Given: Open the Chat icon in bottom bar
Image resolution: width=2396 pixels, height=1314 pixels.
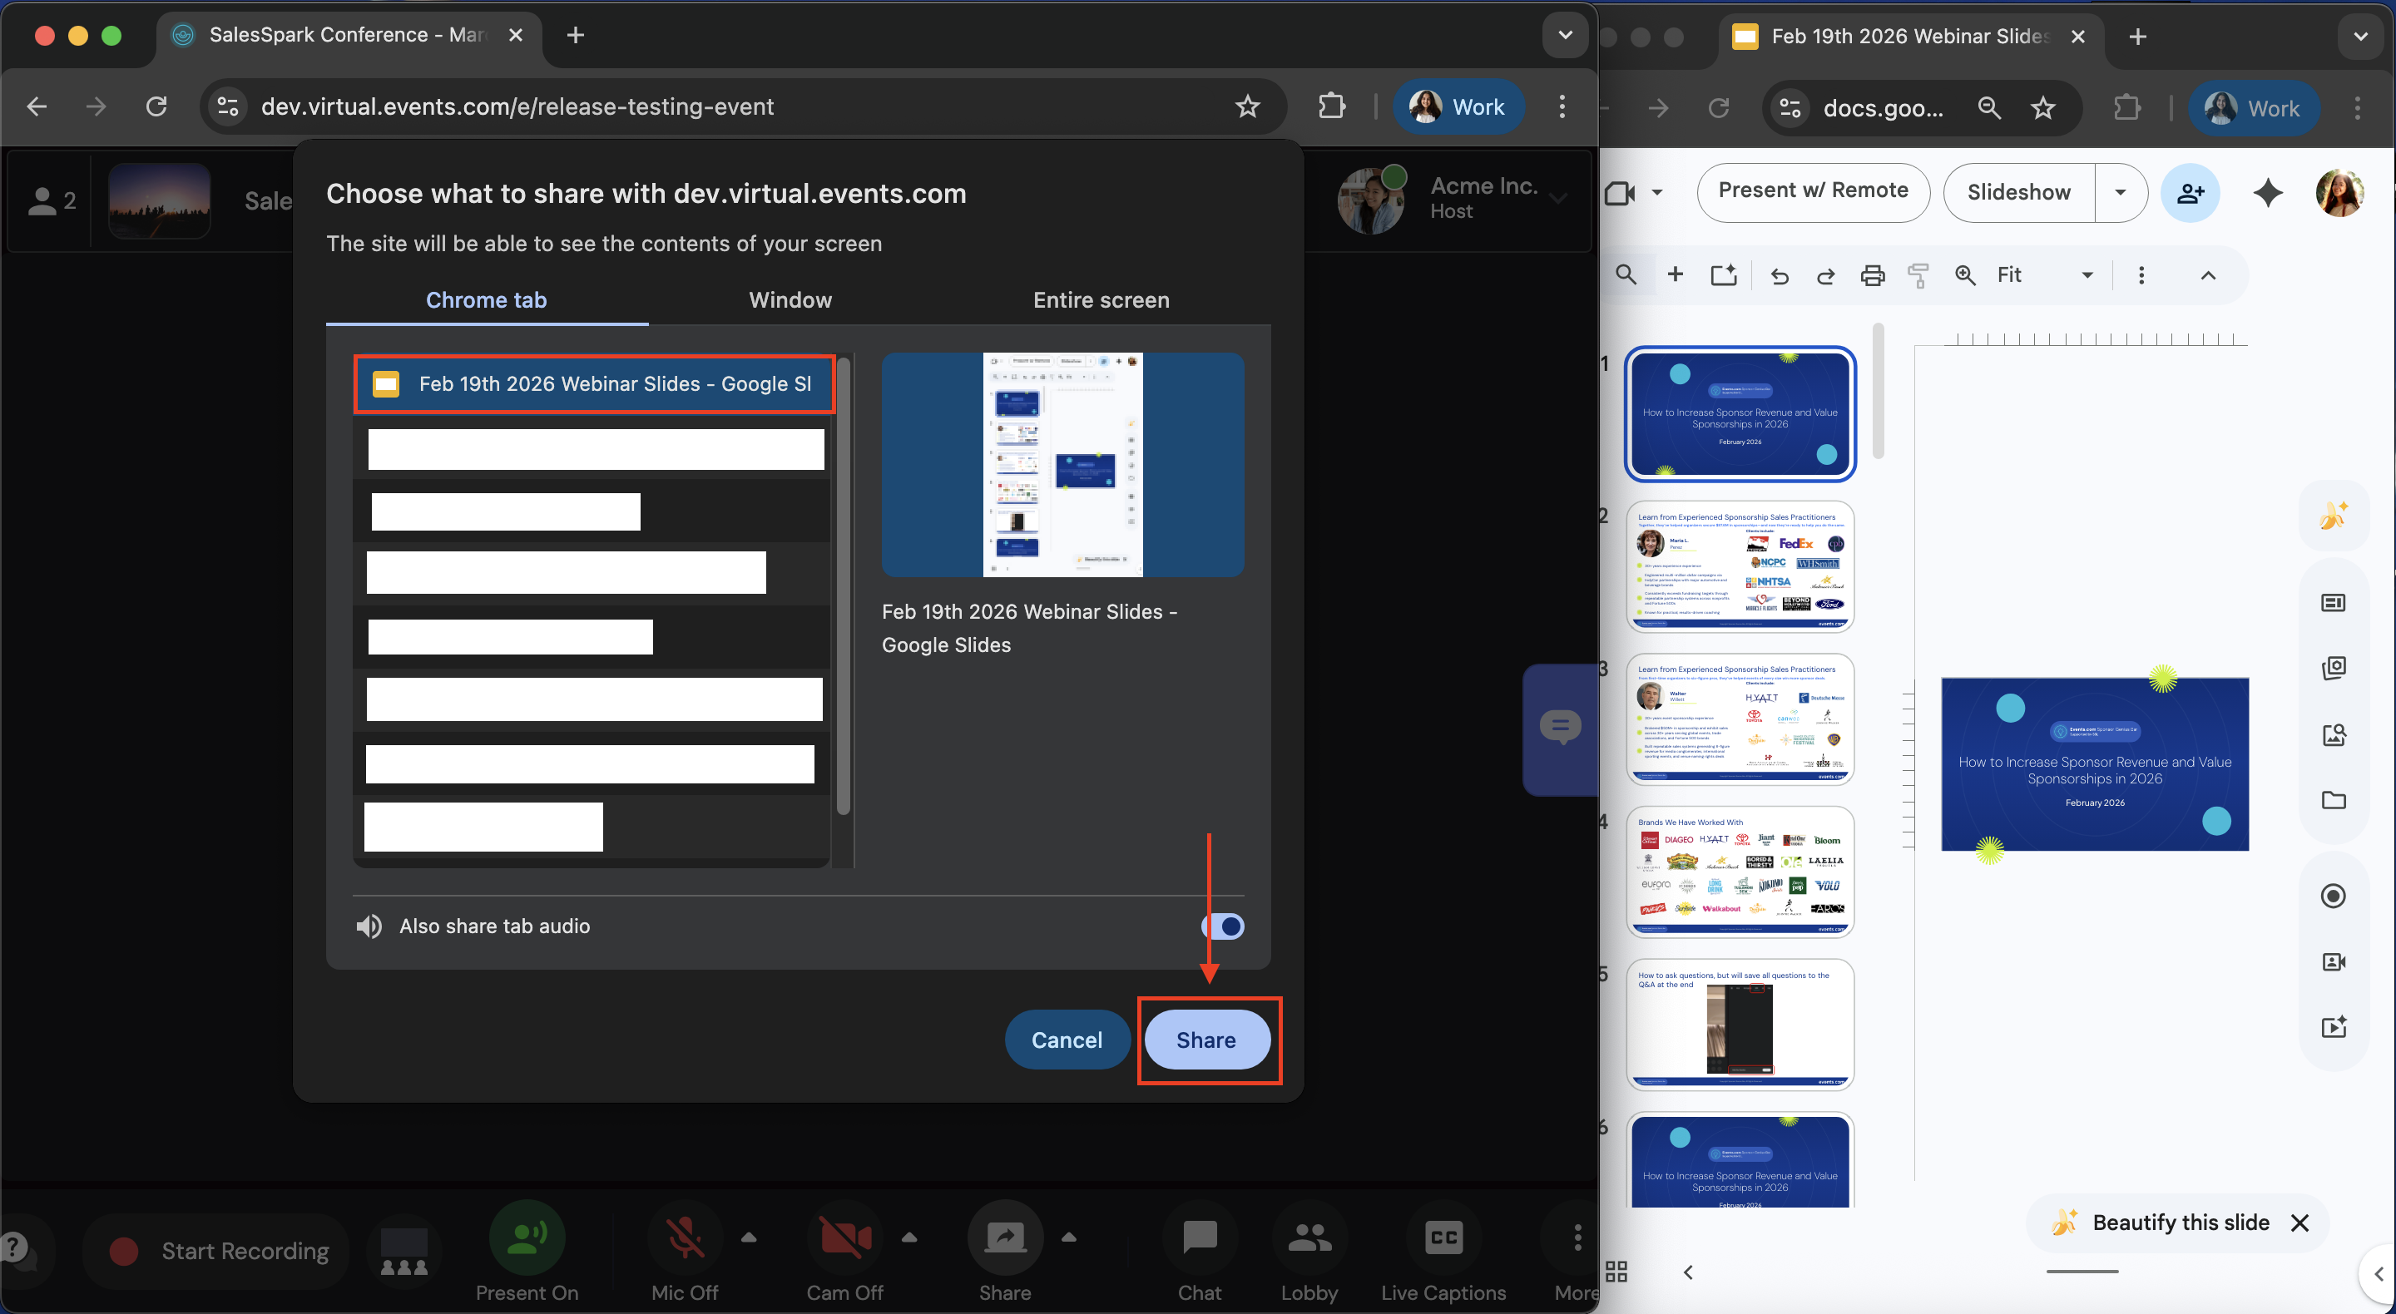Looking at the screenshot, I should (1199, 1237).
